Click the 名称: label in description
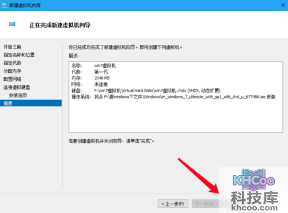Viewport: 288px width, 213px height. (77, 66)
